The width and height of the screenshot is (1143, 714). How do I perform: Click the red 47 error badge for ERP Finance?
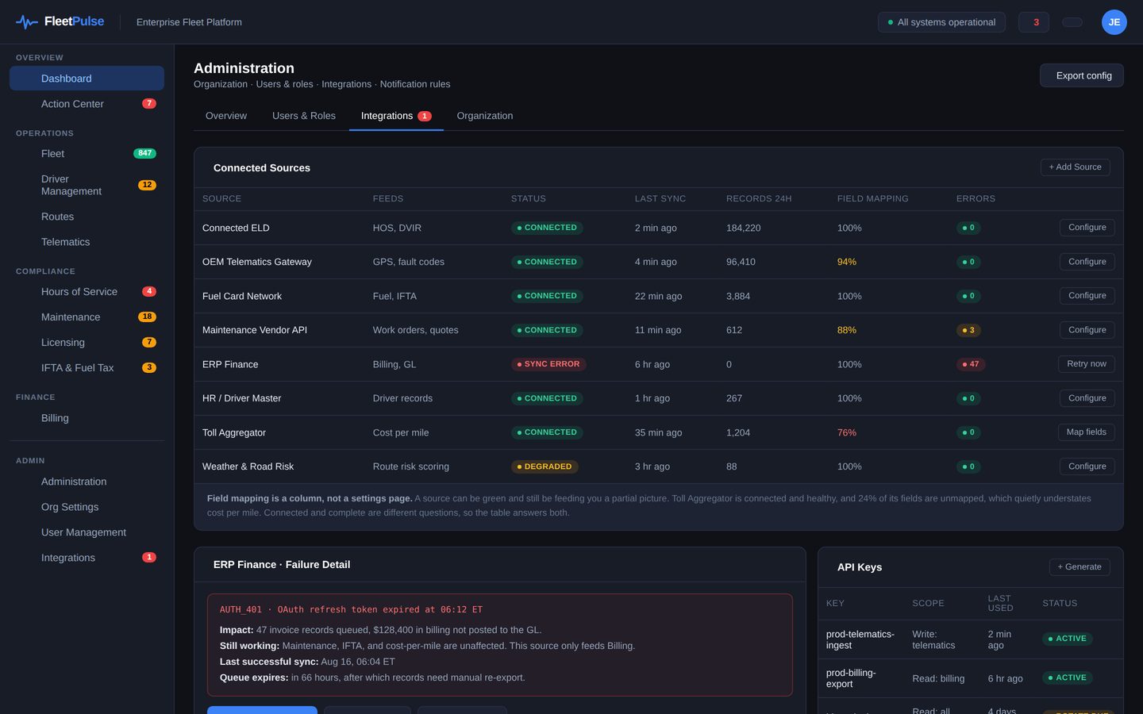click(x=970, y=364)
